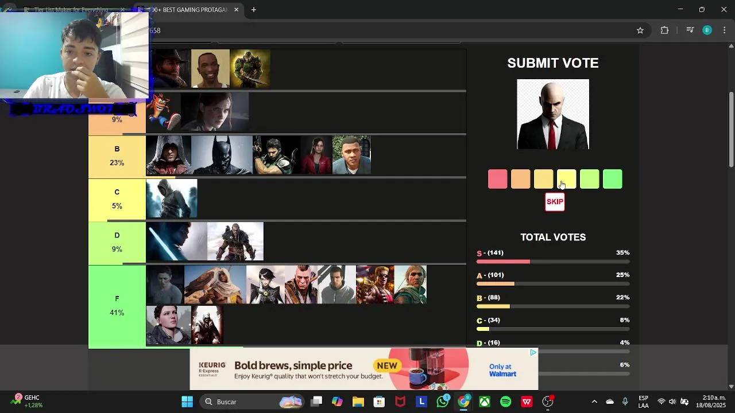This screenshot has width=735, height=413.
Task: Select the Doom Slayer thumbnail
Action: (250, 68)
